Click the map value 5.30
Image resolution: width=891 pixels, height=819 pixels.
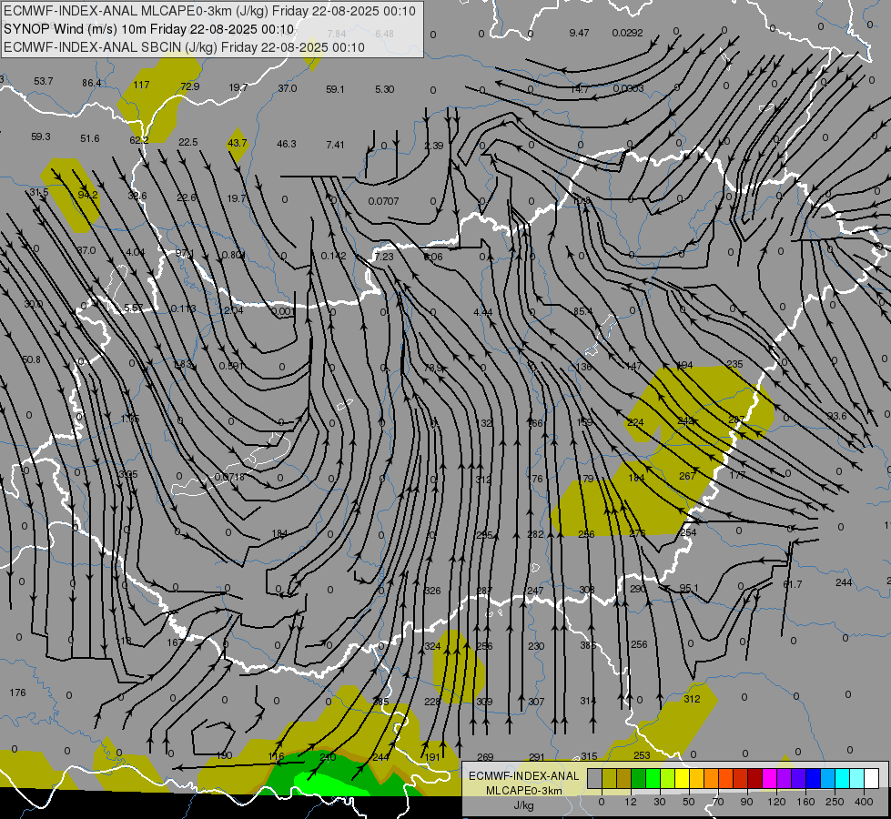pyautogui.click(x=385, y=89)
